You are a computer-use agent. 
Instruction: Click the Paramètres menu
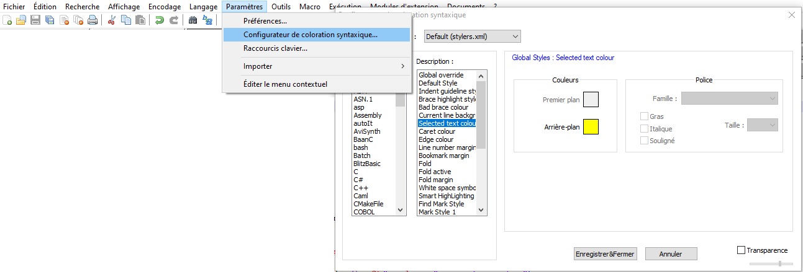click(x=245, y=6)
